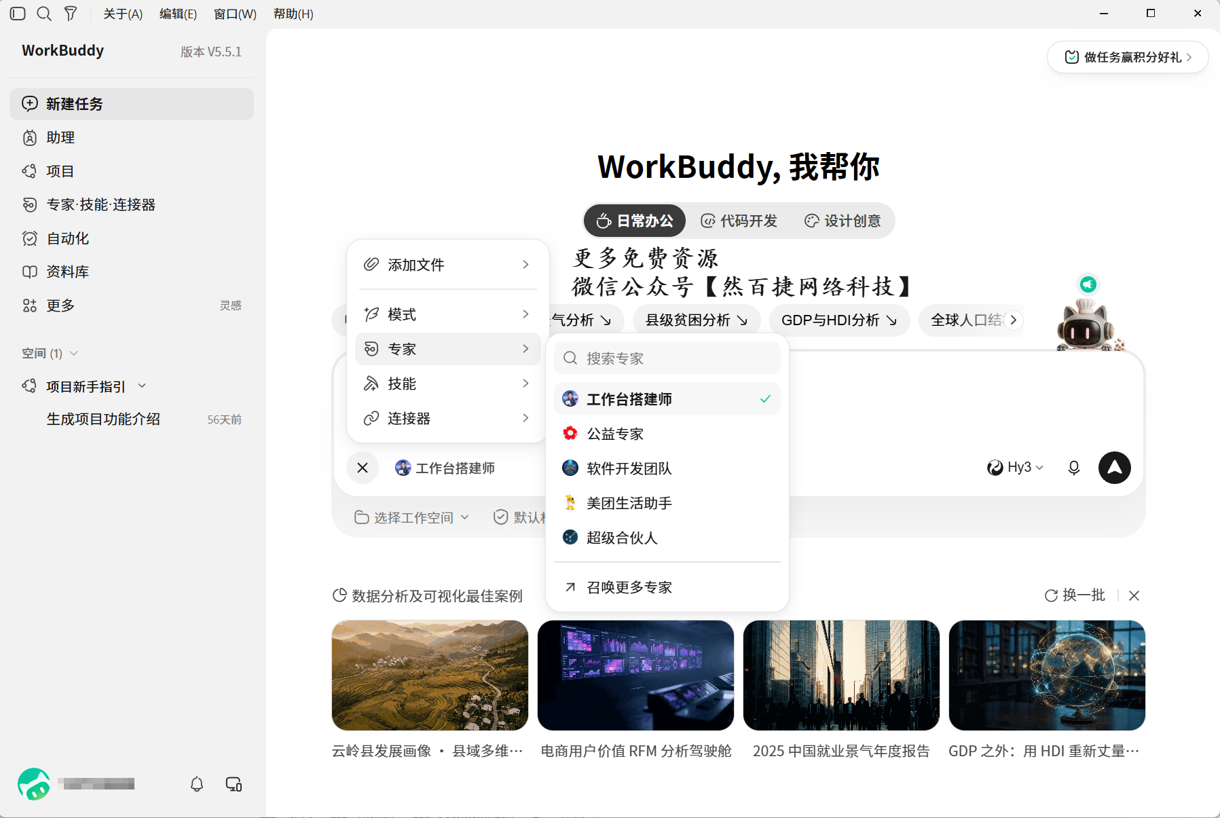Image resolution: width=1220 pixels, height=818 pixels.
Task: Send message with the arrow button
Action: pos(1115,468)
